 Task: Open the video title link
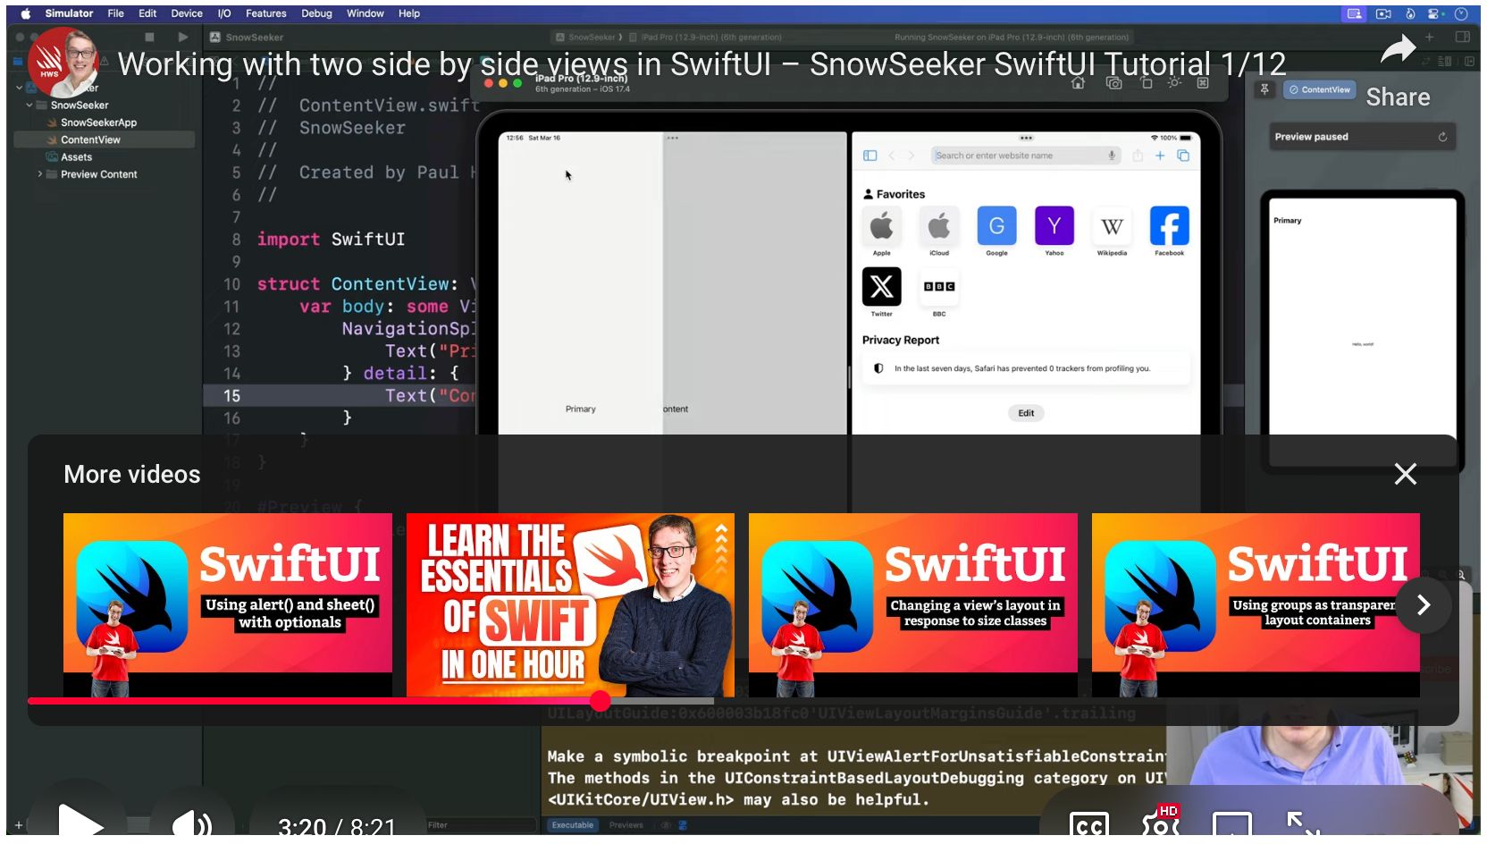click(x=701, y=64)
